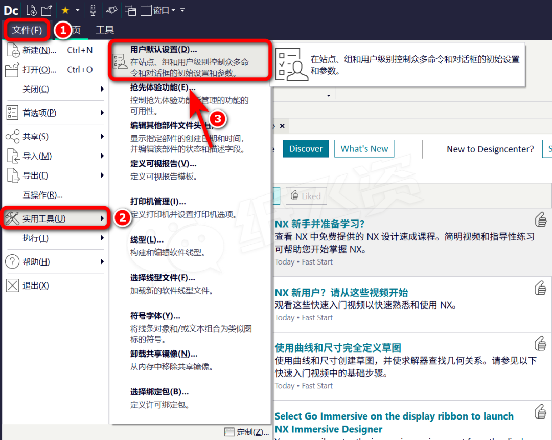Switch to the 工具 tab
552x440 pixels.
click(105, 30)
